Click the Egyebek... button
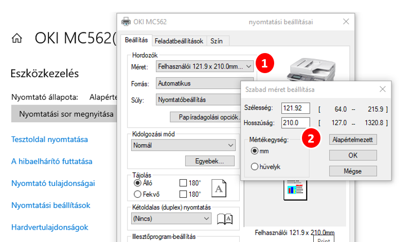The height and width of the screenshot is (242, 411). tap(210, 161)
